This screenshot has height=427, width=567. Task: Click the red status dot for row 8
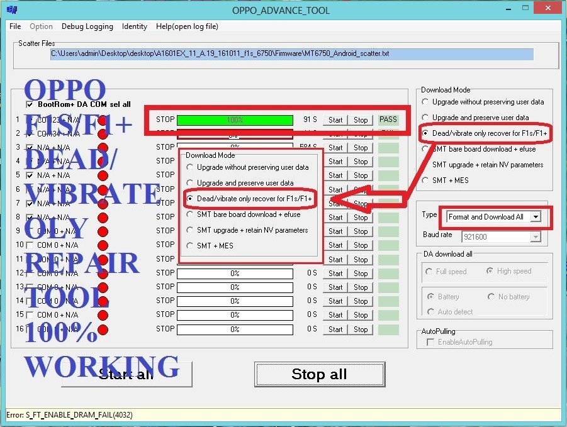pyautogui.click(x=103, y=218)
